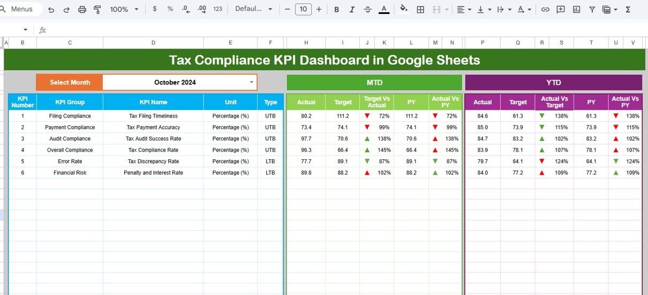
Task: Click the Undo icon in toolbar
Action: click(51, 10)
